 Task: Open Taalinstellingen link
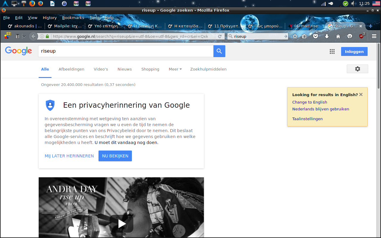(307, 119)
